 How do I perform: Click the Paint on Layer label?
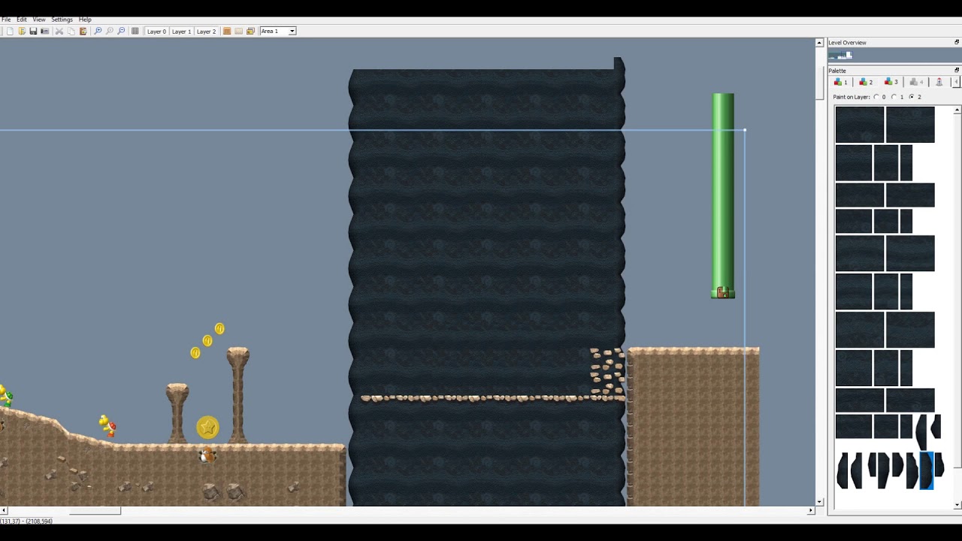click(x=852, y=97)
